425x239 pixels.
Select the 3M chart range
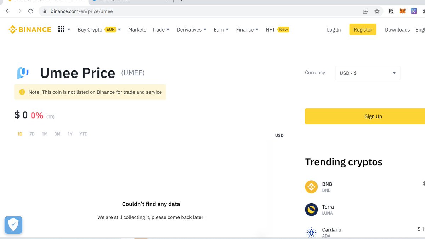(x=57, y=134)
